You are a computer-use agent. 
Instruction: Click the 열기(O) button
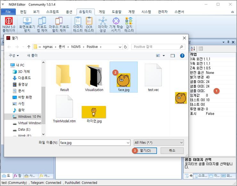coord(145,151)
